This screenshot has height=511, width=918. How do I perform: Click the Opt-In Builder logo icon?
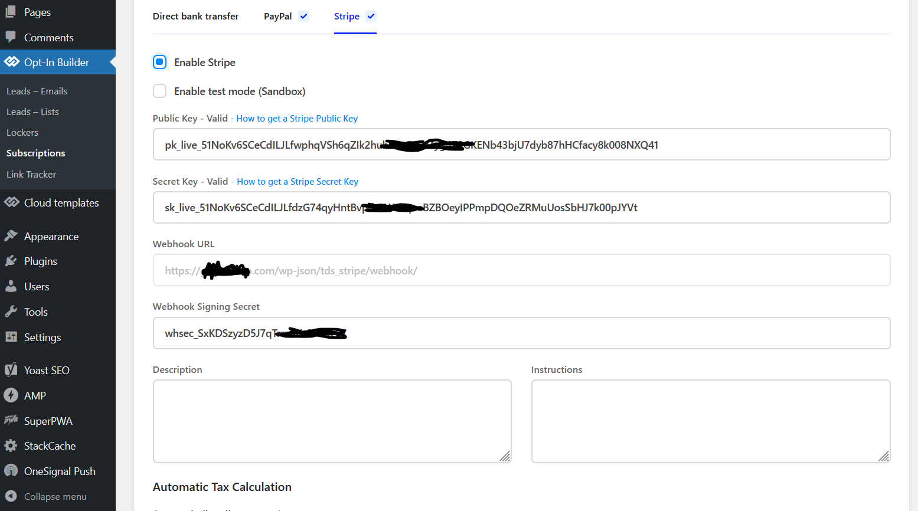[11, 62]
